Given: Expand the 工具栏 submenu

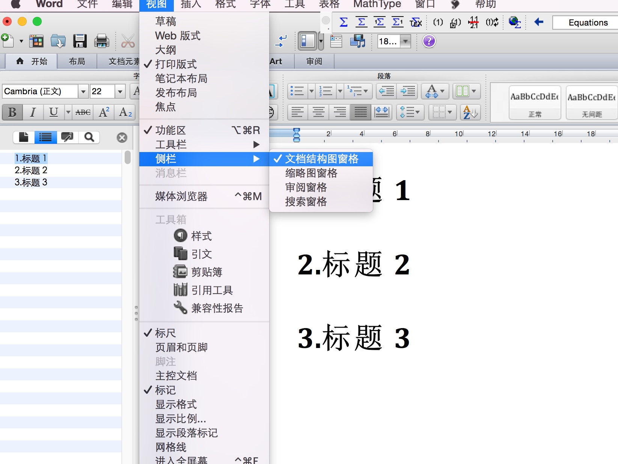Looking at the screenshot, I should [x=204, y=145].
